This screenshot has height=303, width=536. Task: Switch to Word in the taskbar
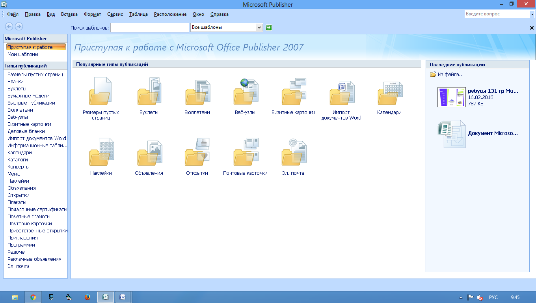click(123, 297)
